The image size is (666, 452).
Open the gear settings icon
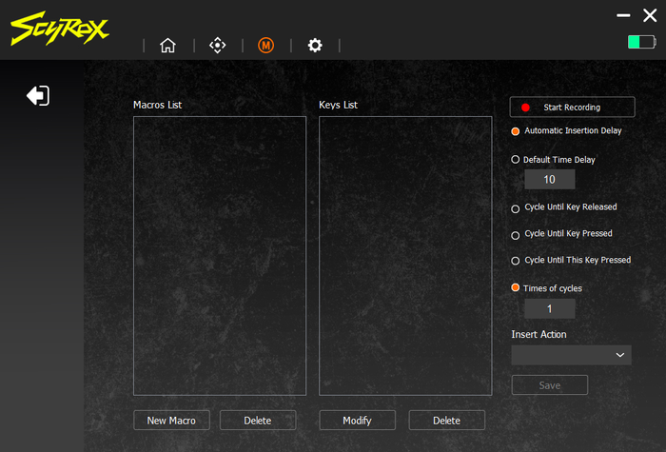[315, 45]
